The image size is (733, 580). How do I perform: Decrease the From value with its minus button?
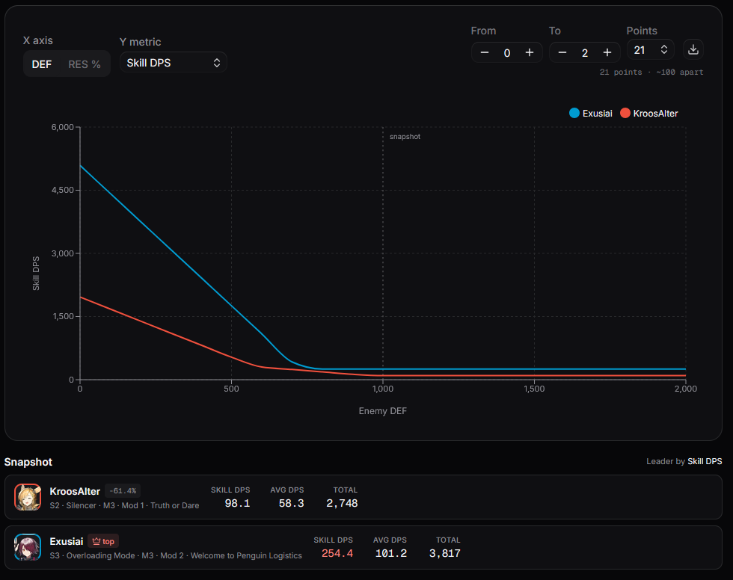click(485, 53)
